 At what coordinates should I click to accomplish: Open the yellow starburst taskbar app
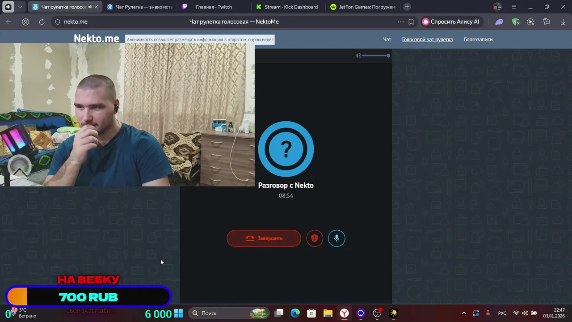coord(393,313)
